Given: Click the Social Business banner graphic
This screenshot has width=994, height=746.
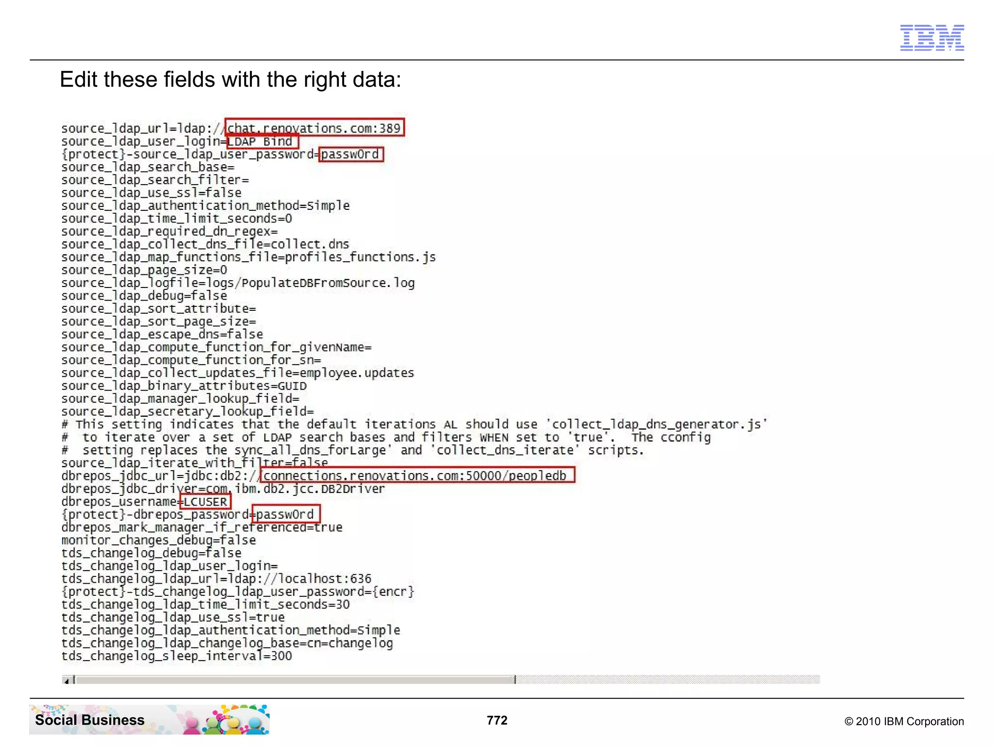Looking at the screenshot, I should click(149, 719).
